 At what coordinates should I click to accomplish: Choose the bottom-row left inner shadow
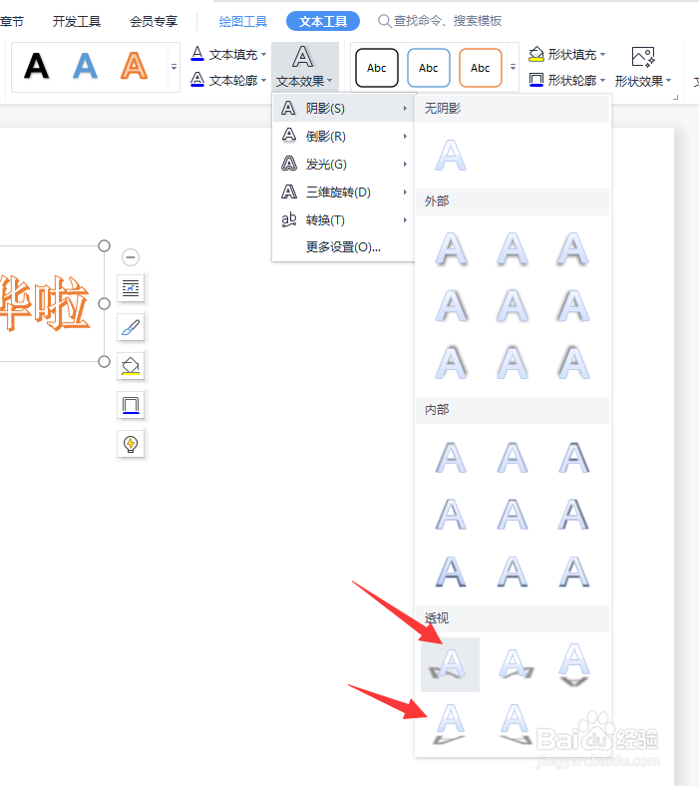pyautogui.click(x=452, y=572)
